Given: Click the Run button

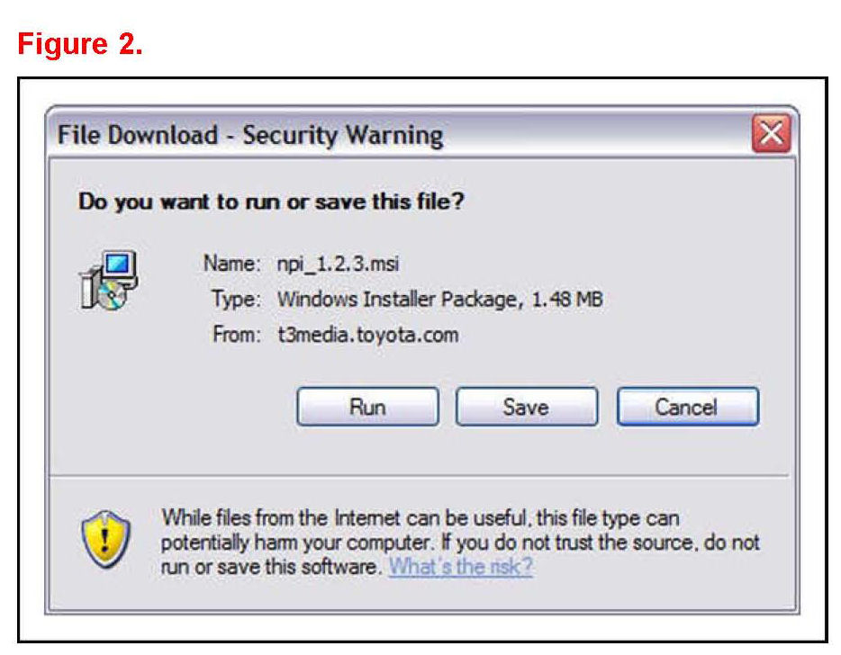Looking at the screenshot, I should tap(367, 407).
